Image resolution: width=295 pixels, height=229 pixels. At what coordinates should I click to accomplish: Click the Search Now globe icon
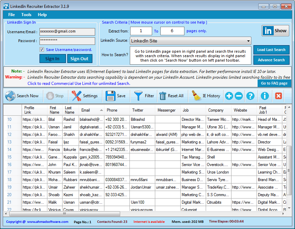pos(10,96)
